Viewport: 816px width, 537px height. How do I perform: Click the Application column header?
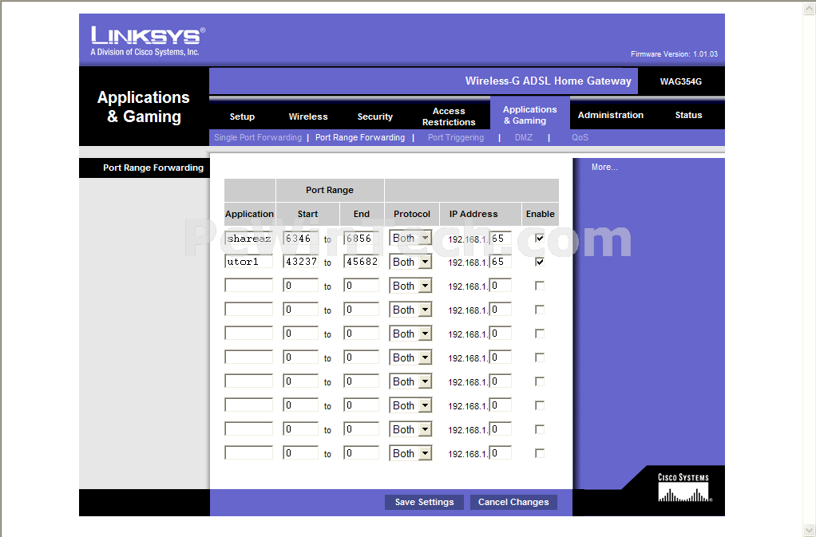point(249,214)
